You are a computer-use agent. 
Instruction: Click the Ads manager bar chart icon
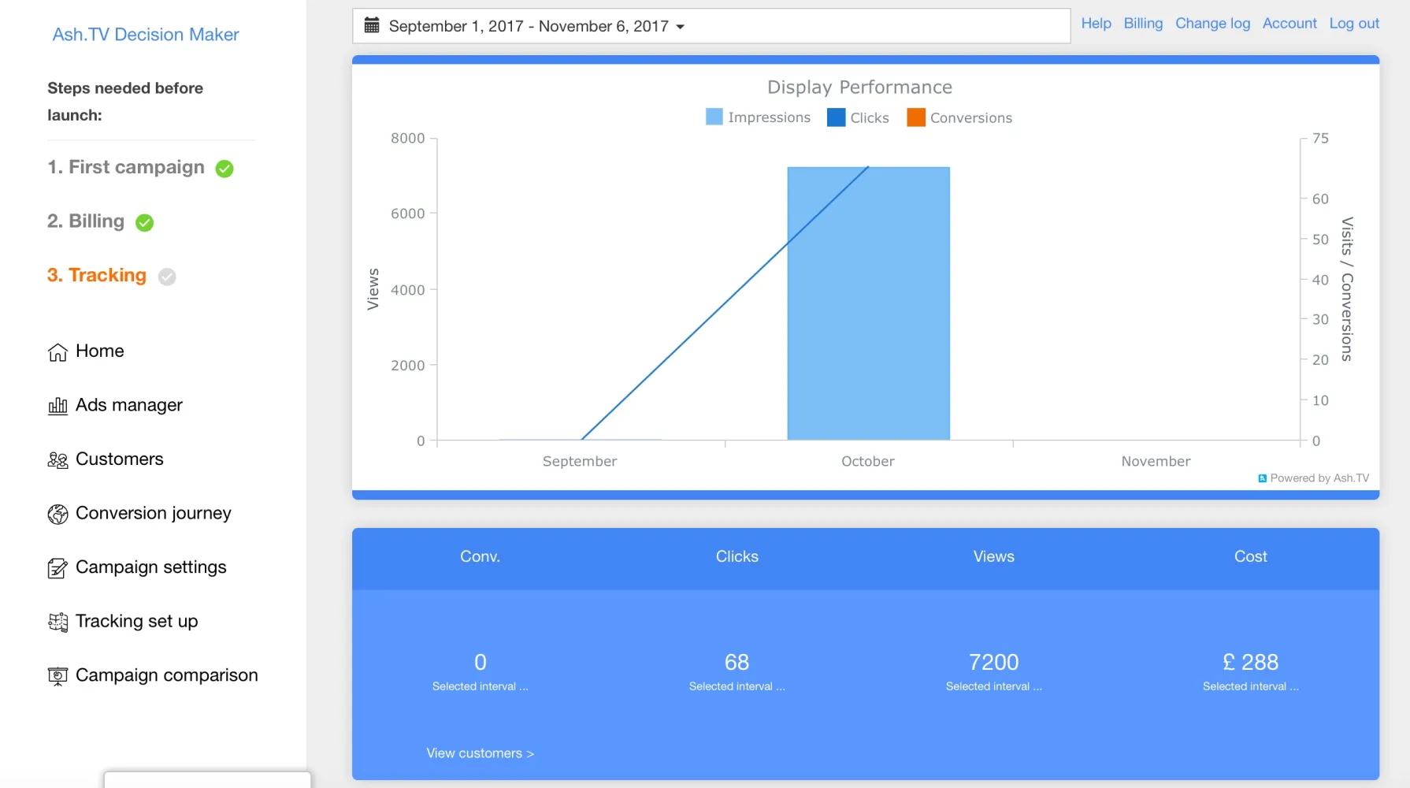[58, 406]
